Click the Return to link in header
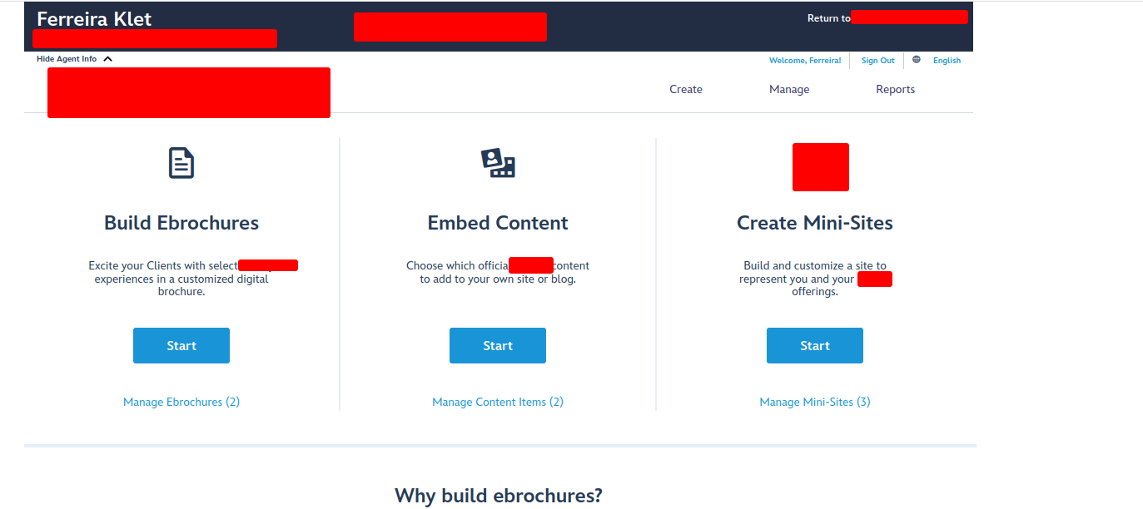 pyautogui.click(x=828, y=18)
